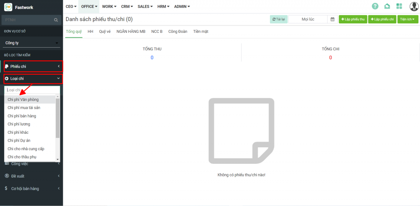
Task: Open the Công ty unit dropdown
Action: coord(32,43)
